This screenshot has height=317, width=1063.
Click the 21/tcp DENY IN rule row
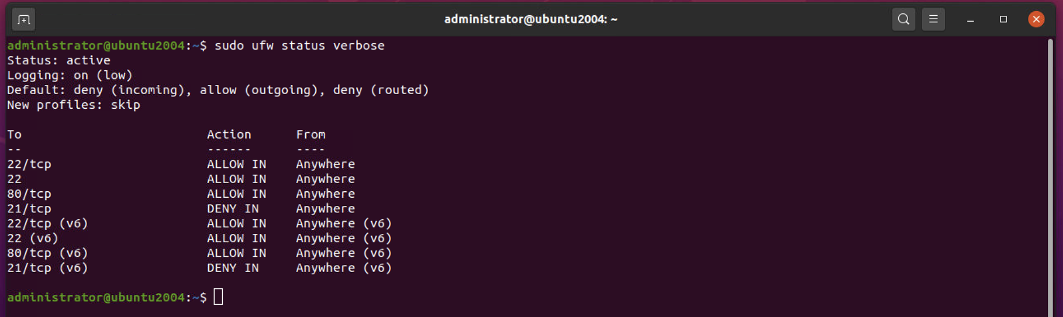coord(181,209)
